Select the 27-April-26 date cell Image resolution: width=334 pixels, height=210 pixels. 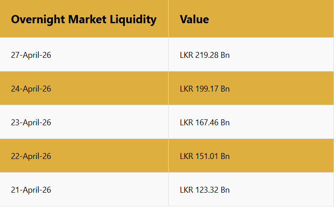pos(31,55)
